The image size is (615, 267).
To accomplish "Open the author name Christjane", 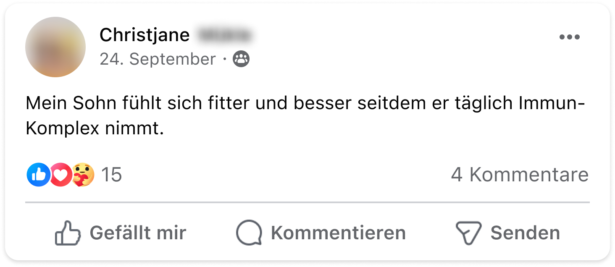I will click(x=145, y=35).
